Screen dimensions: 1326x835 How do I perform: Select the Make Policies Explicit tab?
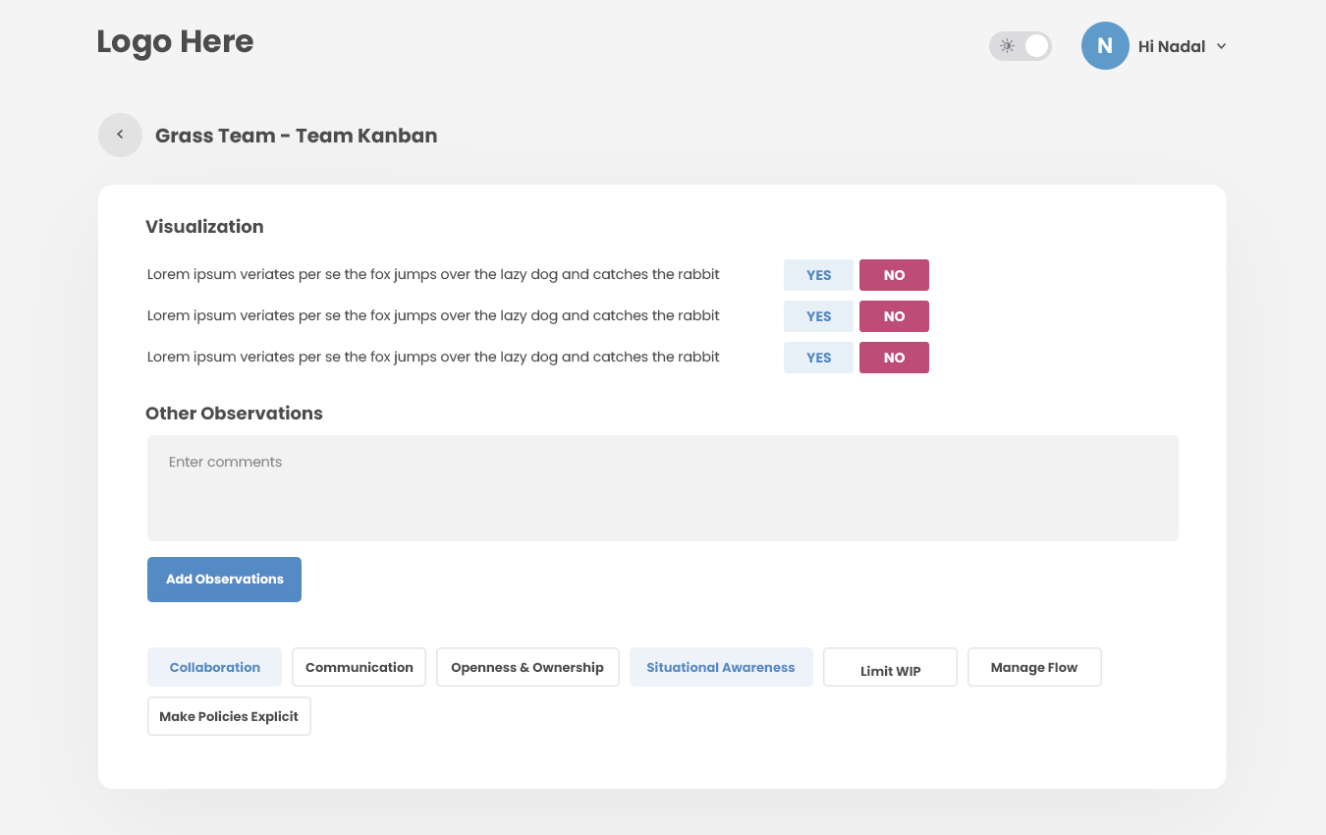pos(229,716)
